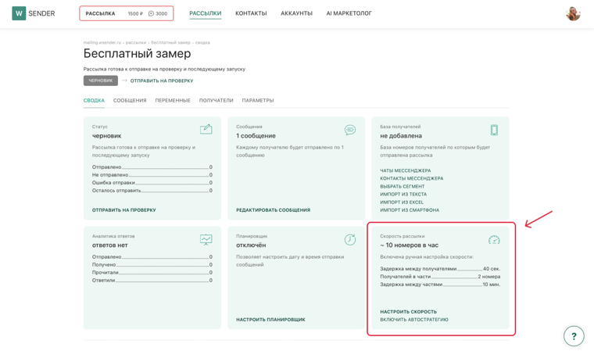This screenshot has width=594, height=358.
Task: Click Редактировать сообщения link
Action: pyautogui.click(x=273, y=209)
